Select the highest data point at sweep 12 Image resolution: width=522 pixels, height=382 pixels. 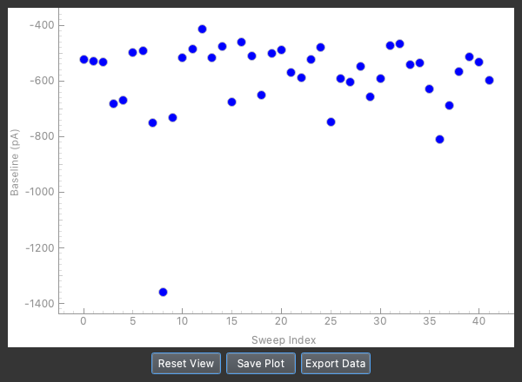202,30
